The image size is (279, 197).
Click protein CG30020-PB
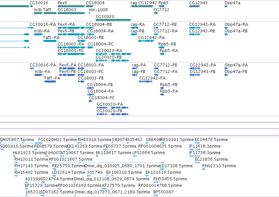point(110,111)
